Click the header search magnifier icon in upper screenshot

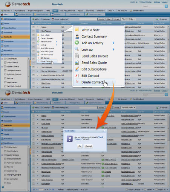166,6
